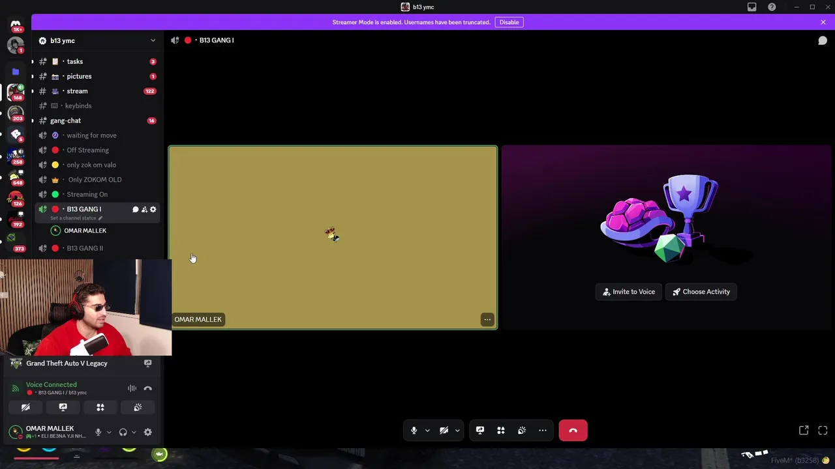This screenshot has height=469, width=835.
Task: Toggle noise suppression waveform icon
Action: click(132, 388)
